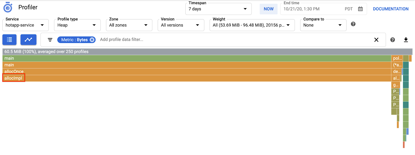The width and height of the screenshot is (415, 155).
Task: Open filter help question mark icon
Action: pyautogui.click(x=392, y=40)
